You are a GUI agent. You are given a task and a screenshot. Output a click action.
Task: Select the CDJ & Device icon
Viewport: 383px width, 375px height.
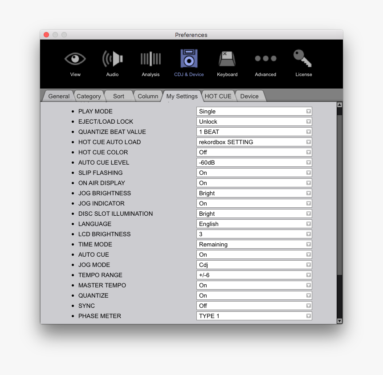coord(189,62)
